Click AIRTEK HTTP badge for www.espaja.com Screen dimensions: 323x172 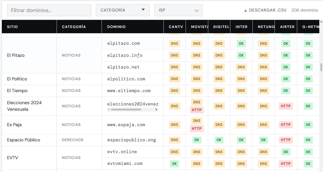286,125
